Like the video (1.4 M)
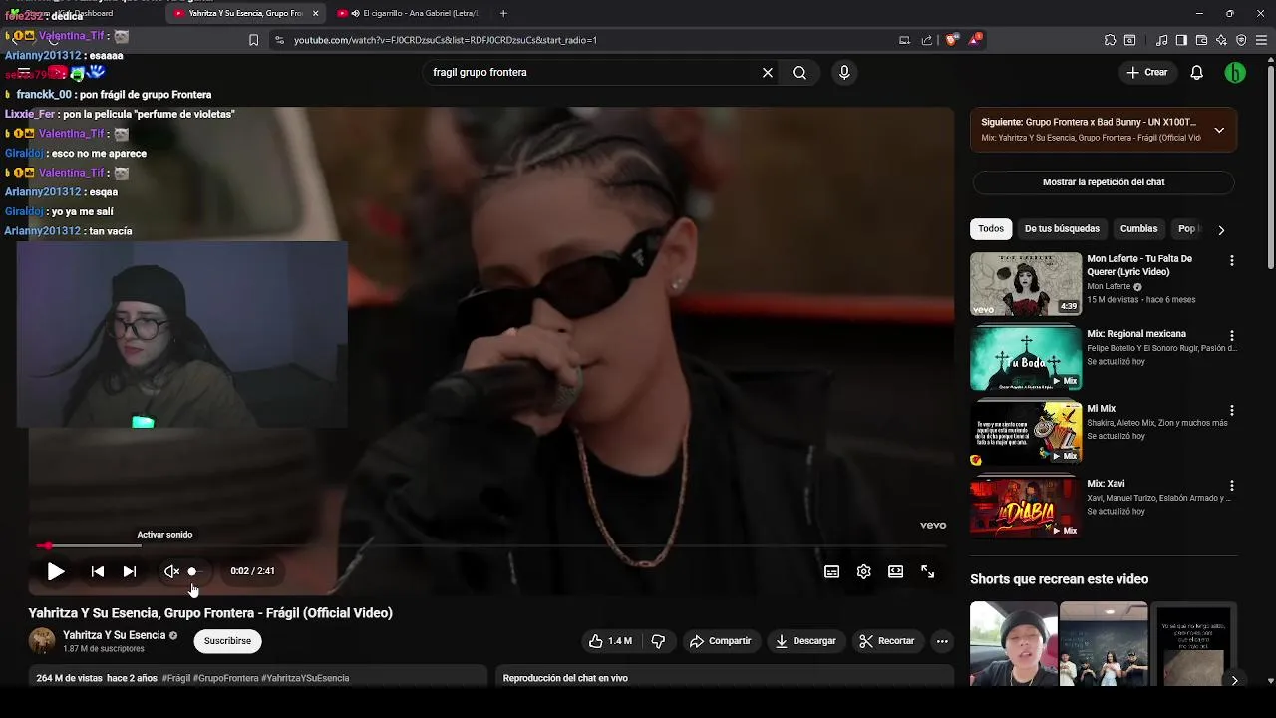Viewport: 1276px width, 718px height. point(610,641)
